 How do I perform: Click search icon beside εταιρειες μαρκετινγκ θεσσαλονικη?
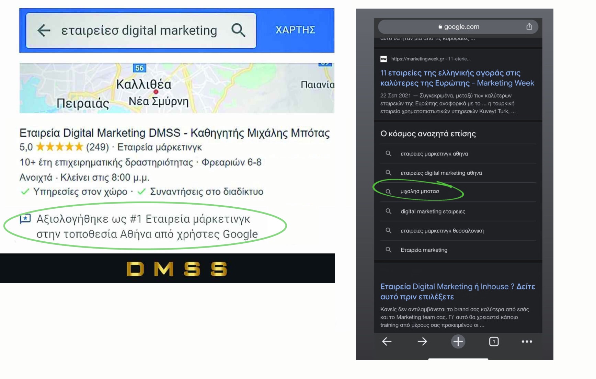388,230
